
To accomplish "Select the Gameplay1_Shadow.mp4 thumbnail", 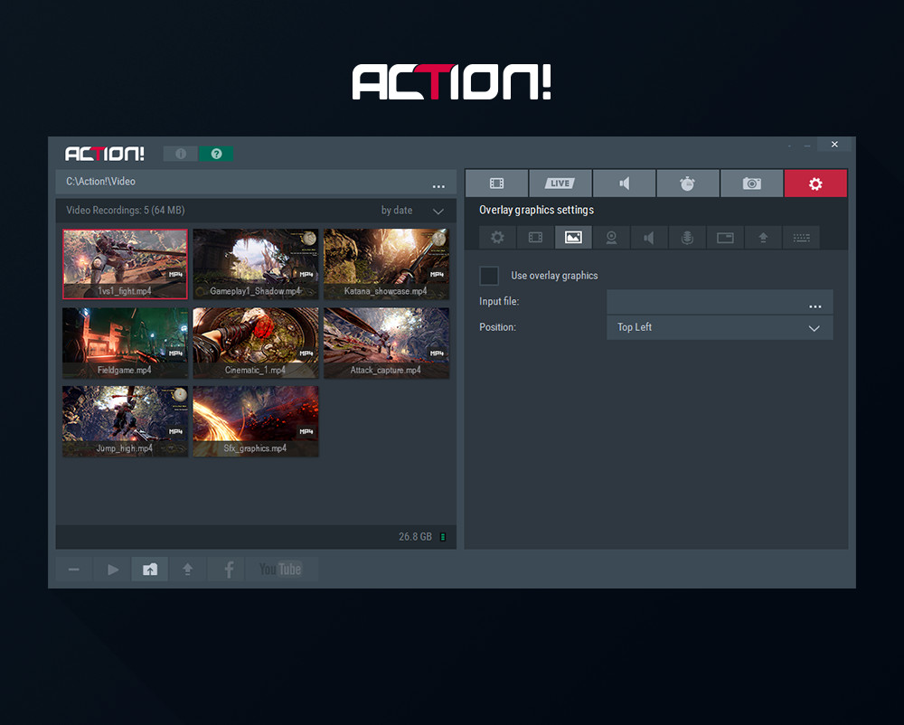I will pos(256,264).
